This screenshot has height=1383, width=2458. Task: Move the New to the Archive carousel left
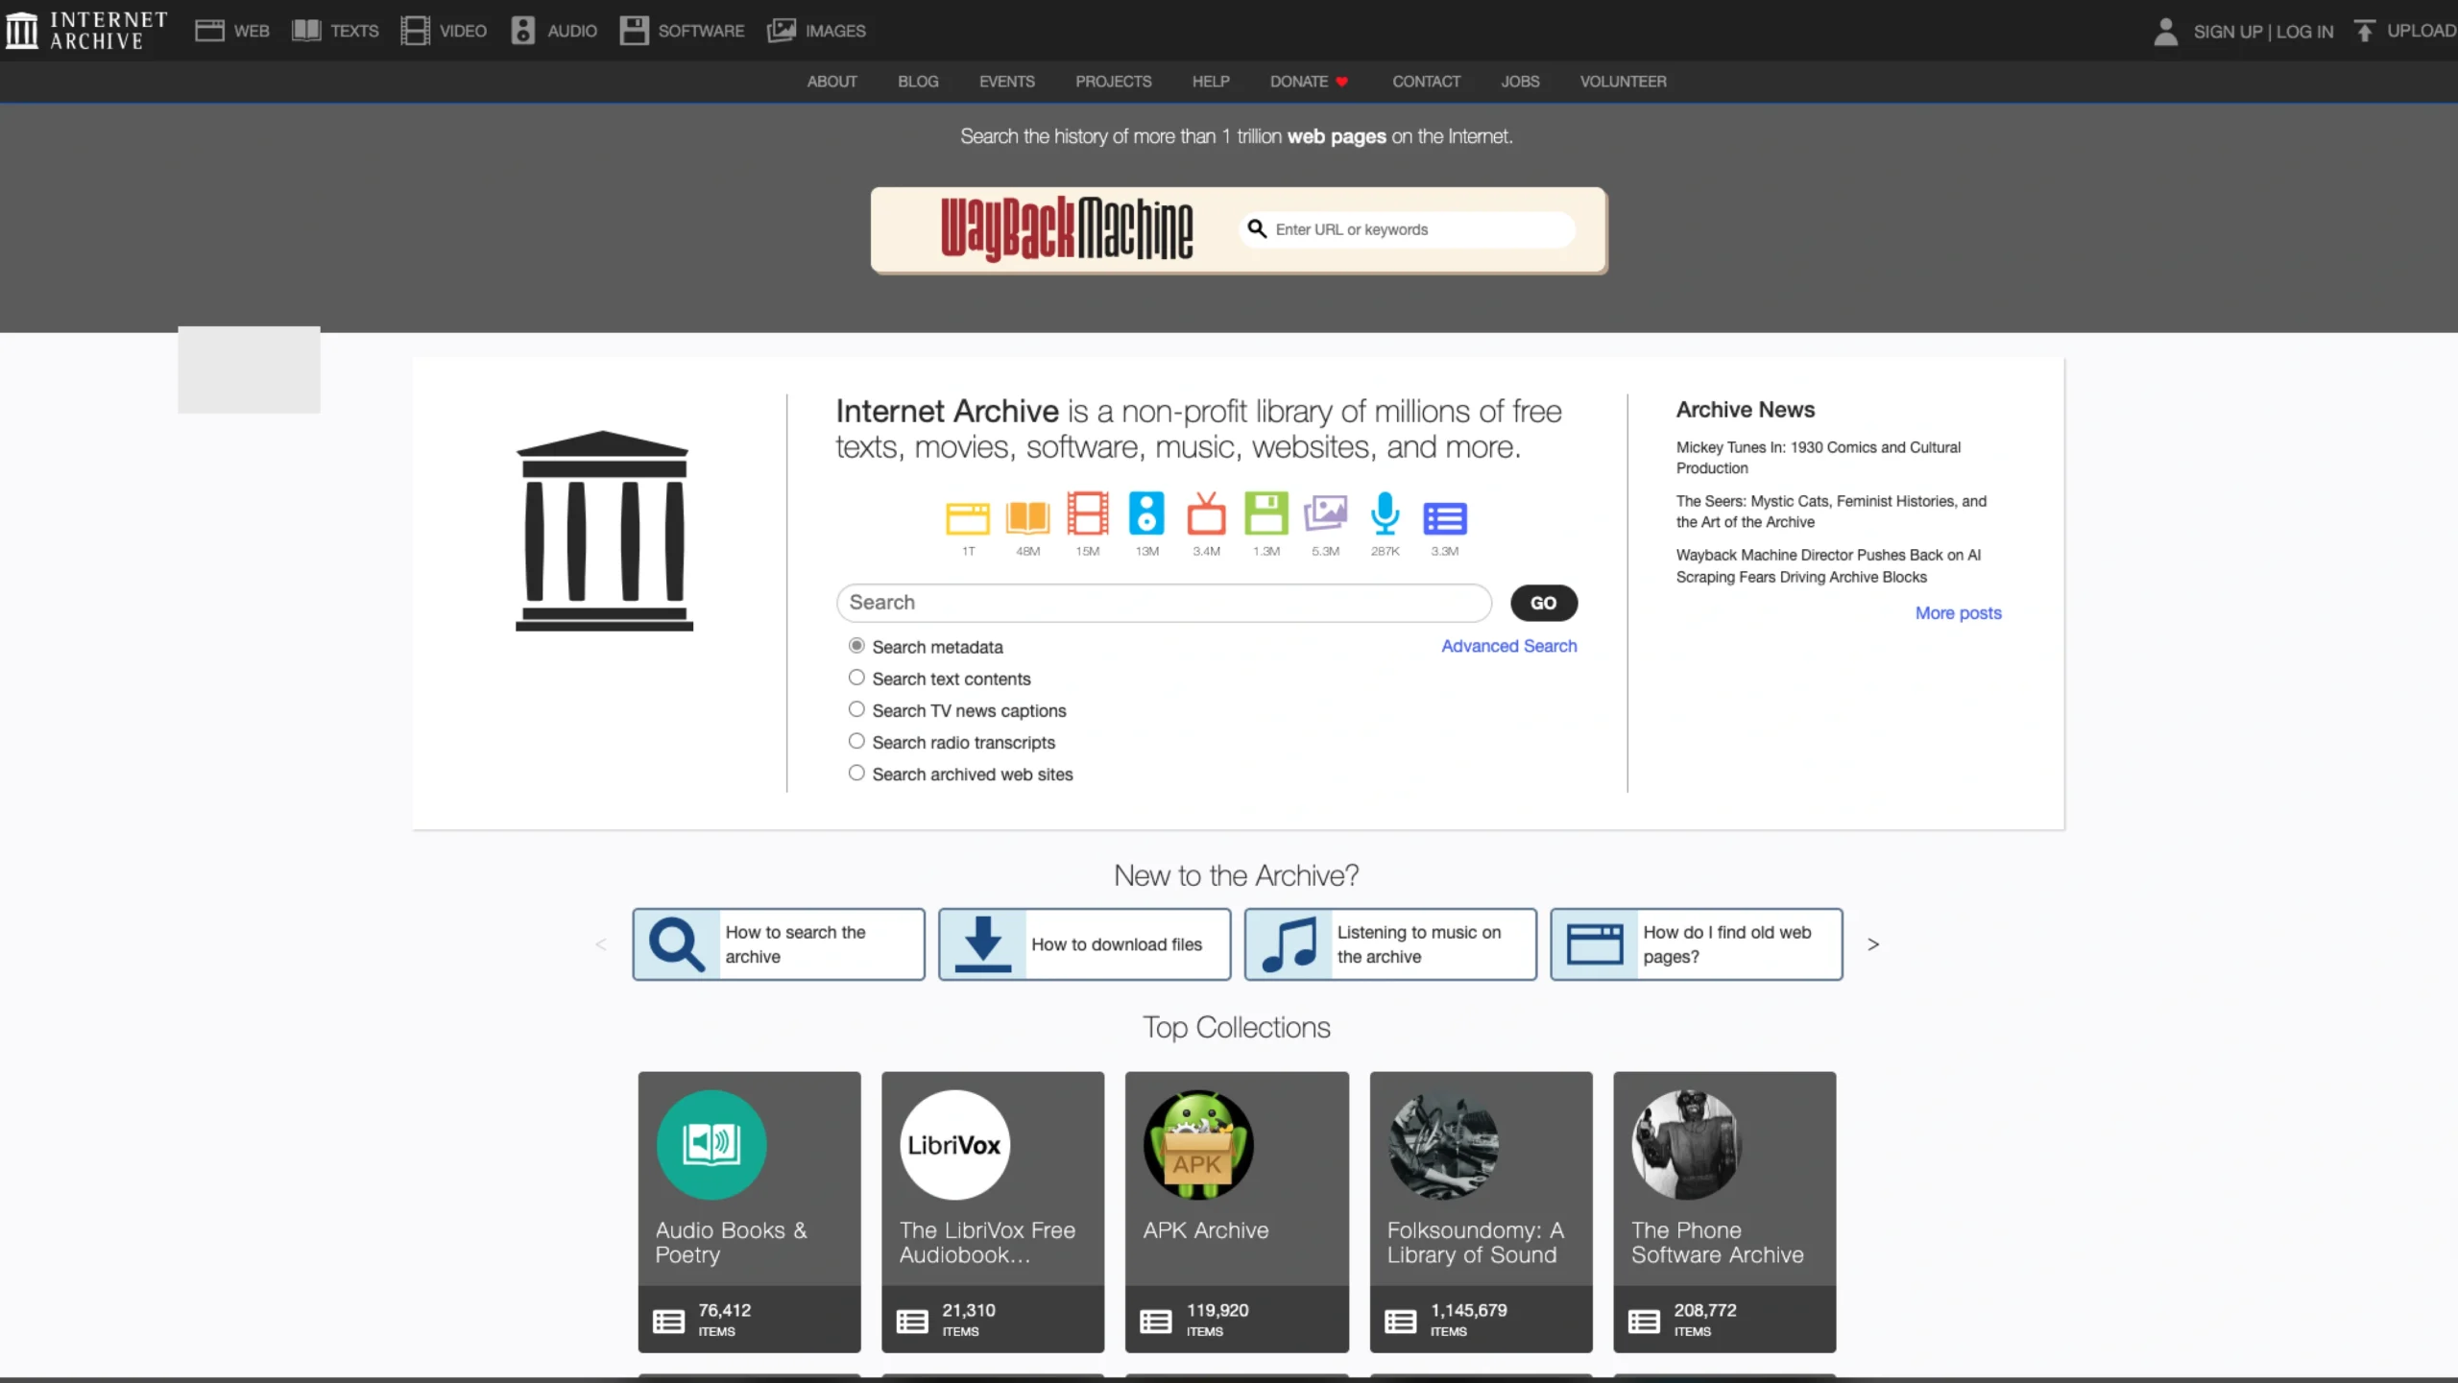601,945
